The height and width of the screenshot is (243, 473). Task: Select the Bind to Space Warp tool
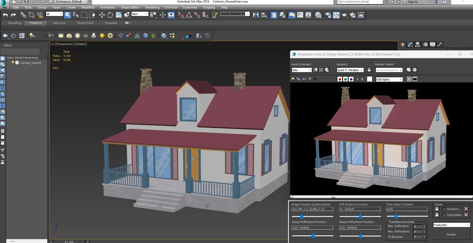[x=40, y=15]
